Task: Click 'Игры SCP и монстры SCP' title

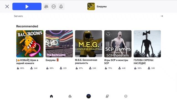Action: 116,62
